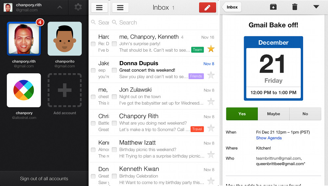Star the Kenneth Kwan email

coord(211,181)
